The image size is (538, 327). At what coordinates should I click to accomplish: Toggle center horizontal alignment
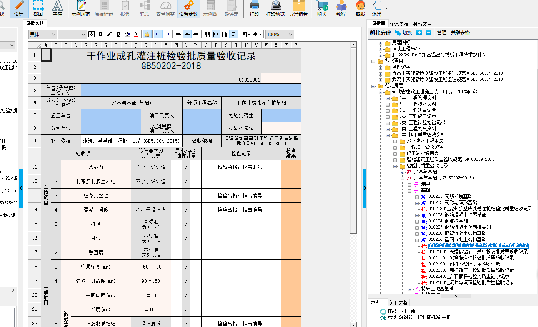click(x=187, y=34)
